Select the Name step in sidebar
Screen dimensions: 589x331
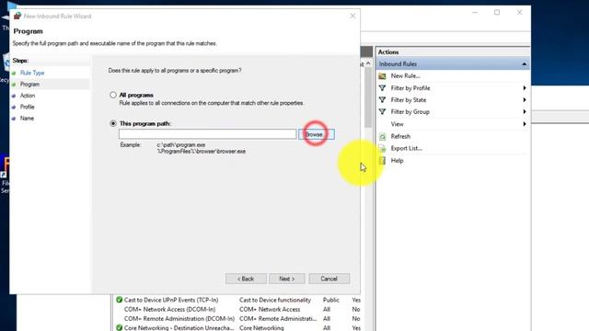(x=27, y=119)
